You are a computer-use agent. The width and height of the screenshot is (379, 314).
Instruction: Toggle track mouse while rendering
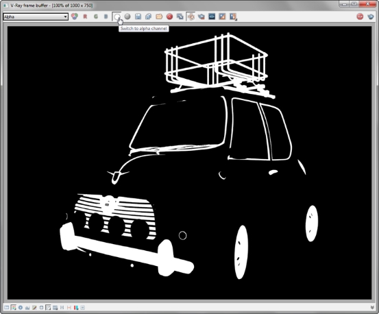(x=191, y=16)
